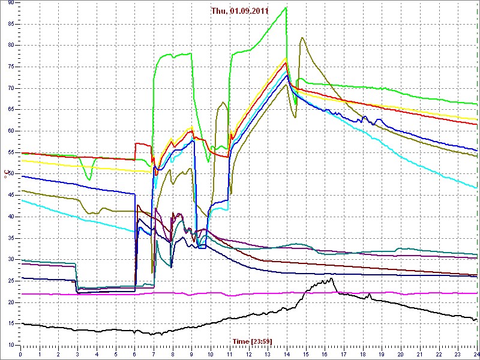Click hour 4 label on time axis

pos(97,353)
